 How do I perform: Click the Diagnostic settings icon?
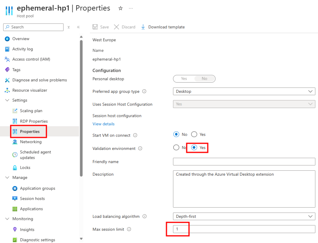click(15, 240)
